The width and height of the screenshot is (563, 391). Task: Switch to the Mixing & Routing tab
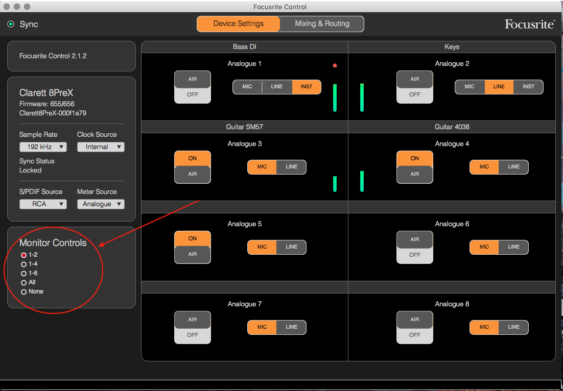tap(322, 23)
